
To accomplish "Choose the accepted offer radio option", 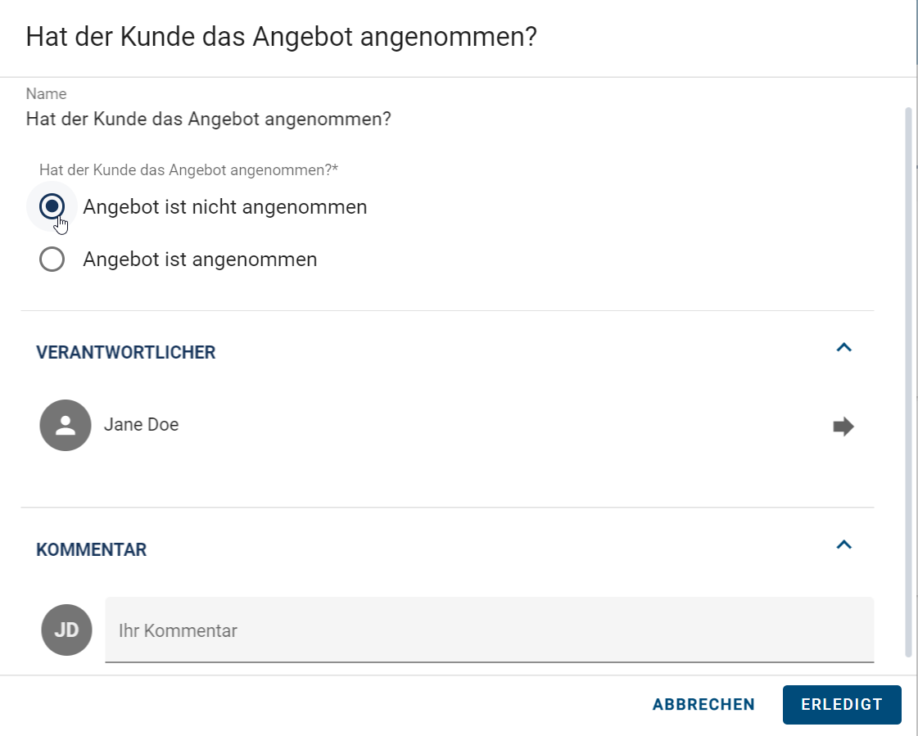I will [x=52, y=259].
